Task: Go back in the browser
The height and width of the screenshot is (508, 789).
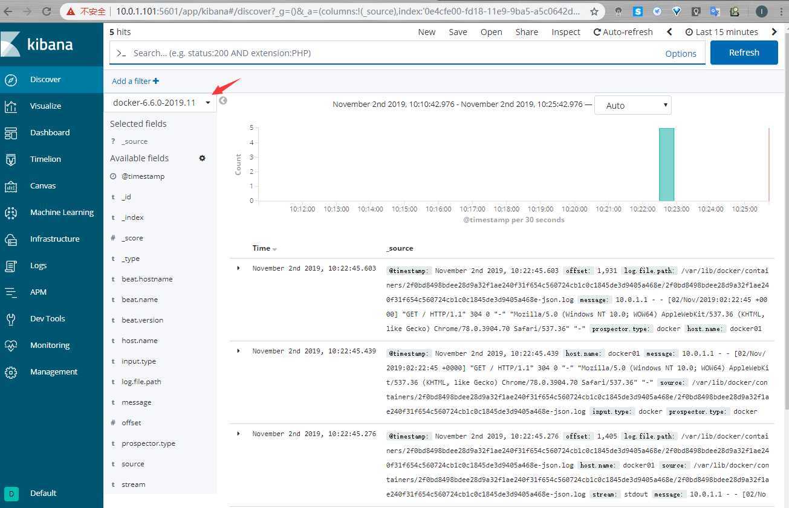Action: (9, 11)
